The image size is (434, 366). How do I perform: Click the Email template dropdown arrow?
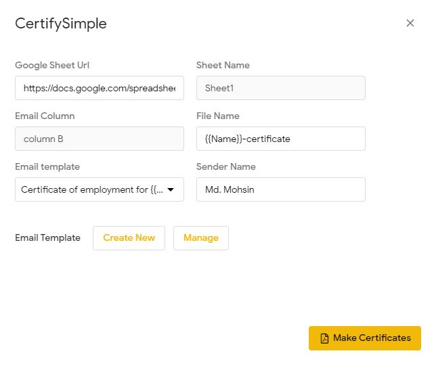tap(171, 189)
